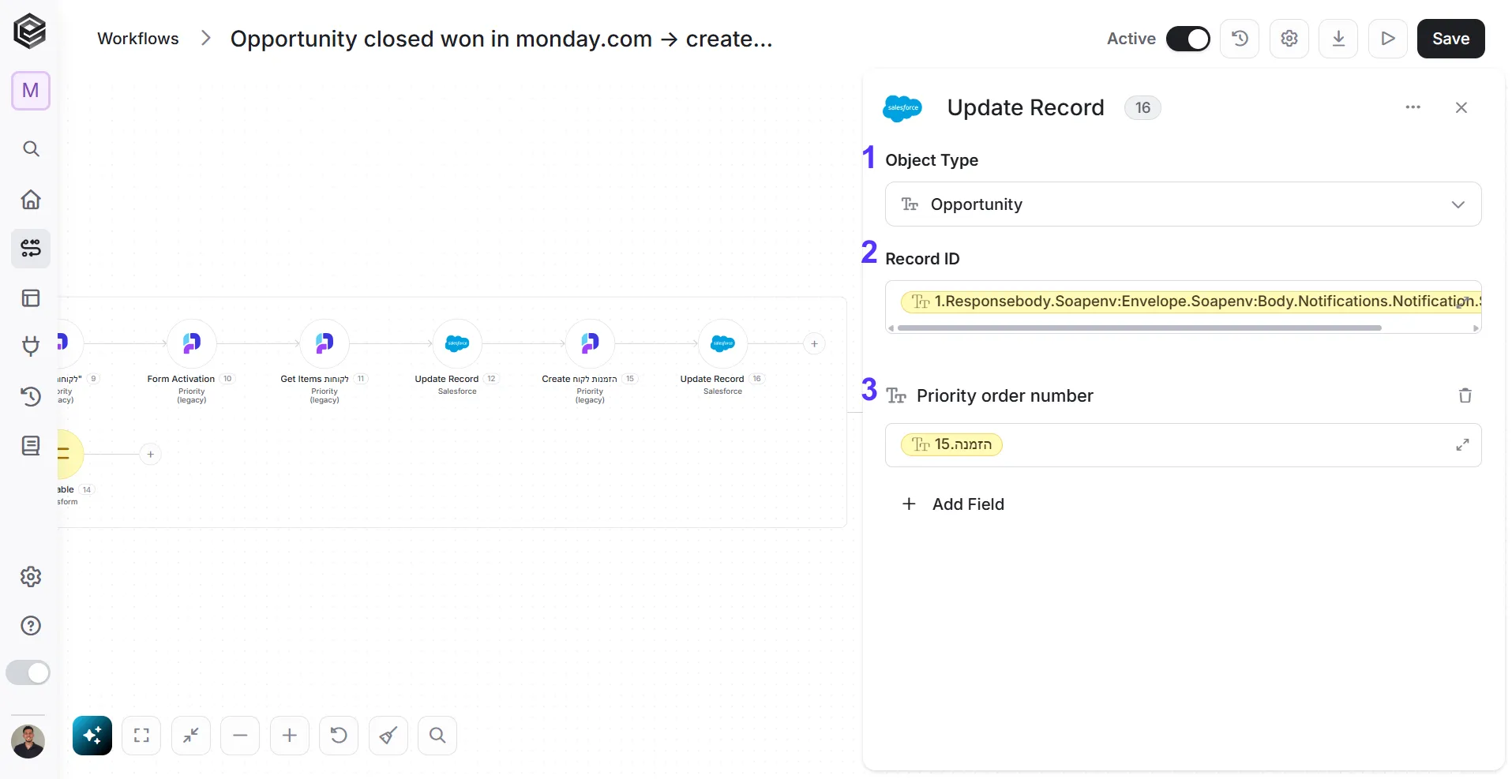This screenshot has width=1512, height=779.
Task: Click Add Field
Action: click(x=953, y=504)
